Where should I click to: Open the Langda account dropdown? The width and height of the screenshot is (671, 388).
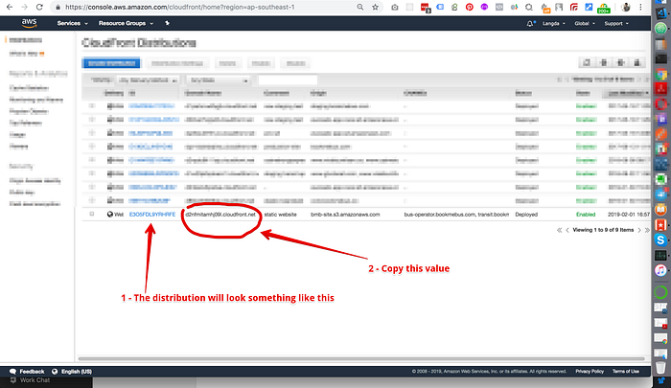pos(554,24)
